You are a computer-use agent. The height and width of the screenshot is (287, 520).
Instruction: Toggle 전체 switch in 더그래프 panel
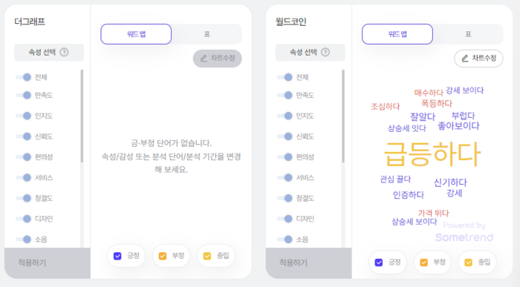(x=24, y=77)
